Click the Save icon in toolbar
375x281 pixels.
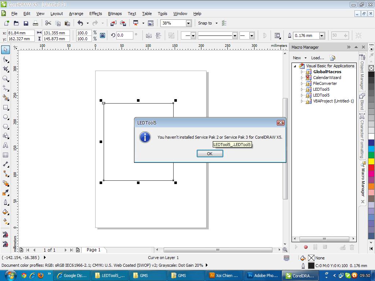click(x=26, y=23)
